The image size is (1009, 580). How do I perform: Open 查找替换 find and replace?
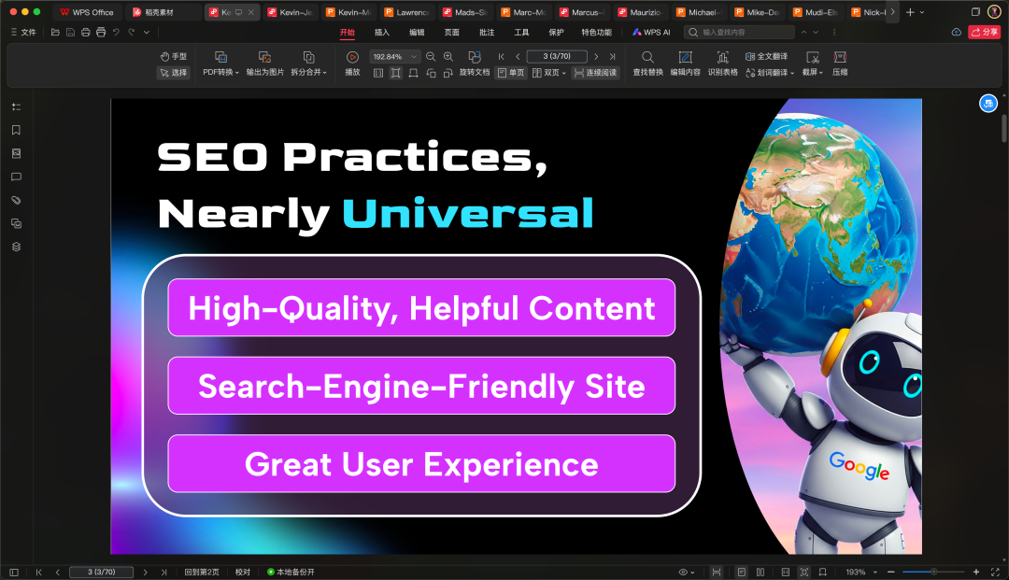pyautogui.click(x=648, y=64)
